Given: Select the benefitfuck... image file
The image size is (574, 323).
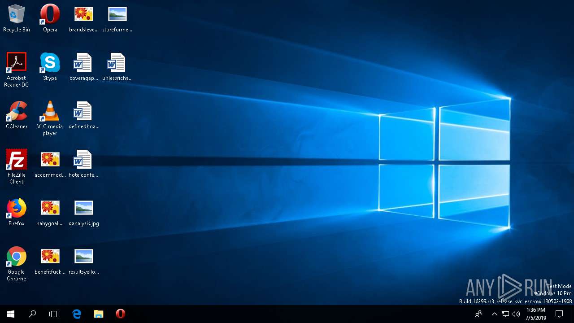Looking at the screenshot, I should 50,261.
